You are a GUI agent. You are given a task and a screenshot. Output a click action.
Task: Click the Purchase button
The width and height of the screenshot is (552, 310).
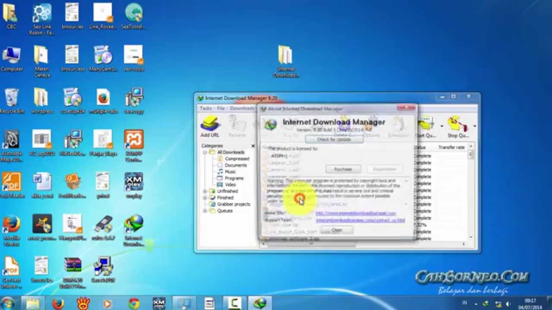click(343, 169)
